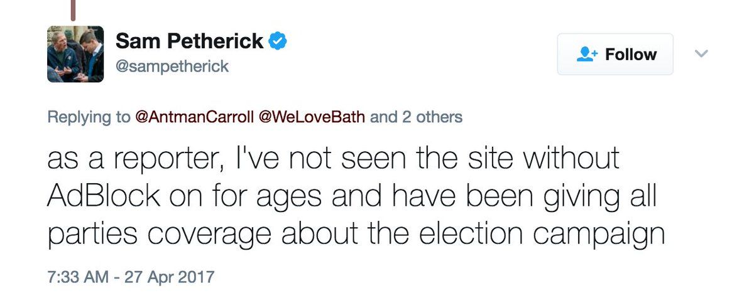
Task: Click the word "Follow" on the button
Action: click(x=631, y=55)
